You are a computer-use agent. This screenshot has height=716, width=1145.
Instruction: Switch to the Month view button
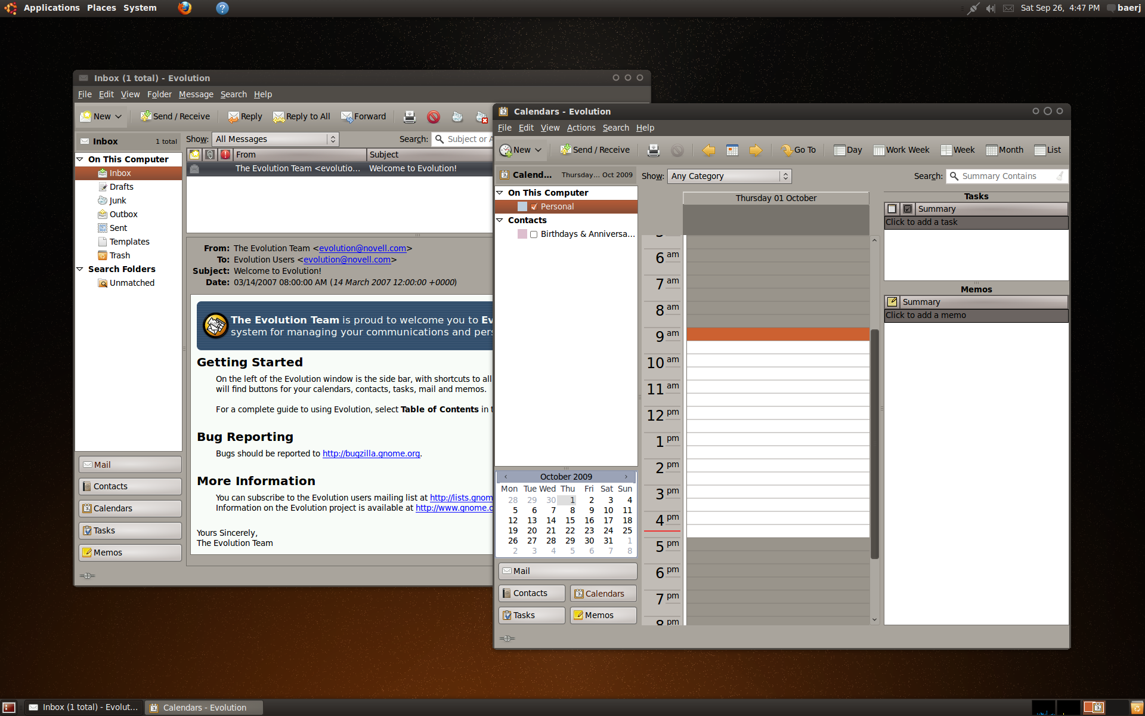coord(1005,150)
